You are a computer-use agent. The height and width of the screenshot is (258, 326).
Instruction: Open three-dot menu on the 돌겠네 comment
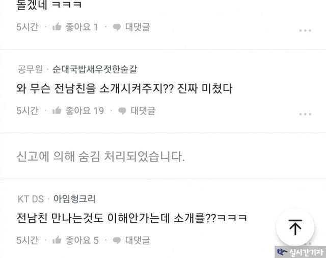pos(305,31)
